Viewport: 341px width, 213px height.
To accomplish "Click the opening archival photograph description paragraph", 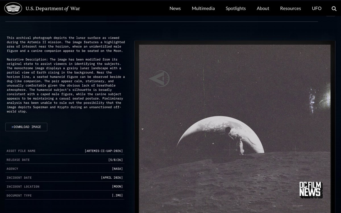I will pyautogui.click(x=66, y=44).
